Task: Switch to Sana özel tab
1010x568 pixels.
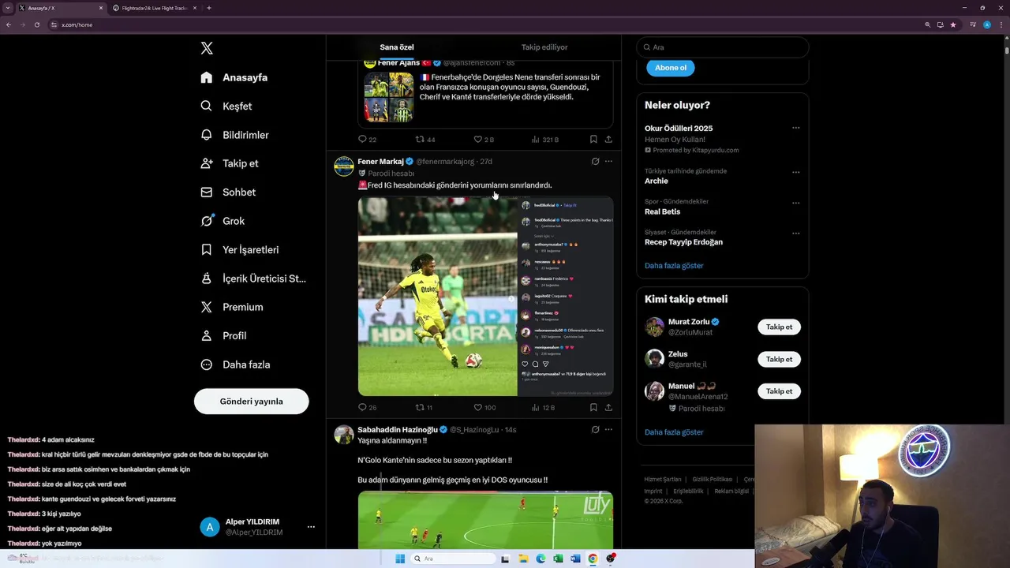Action: point(397,47)
